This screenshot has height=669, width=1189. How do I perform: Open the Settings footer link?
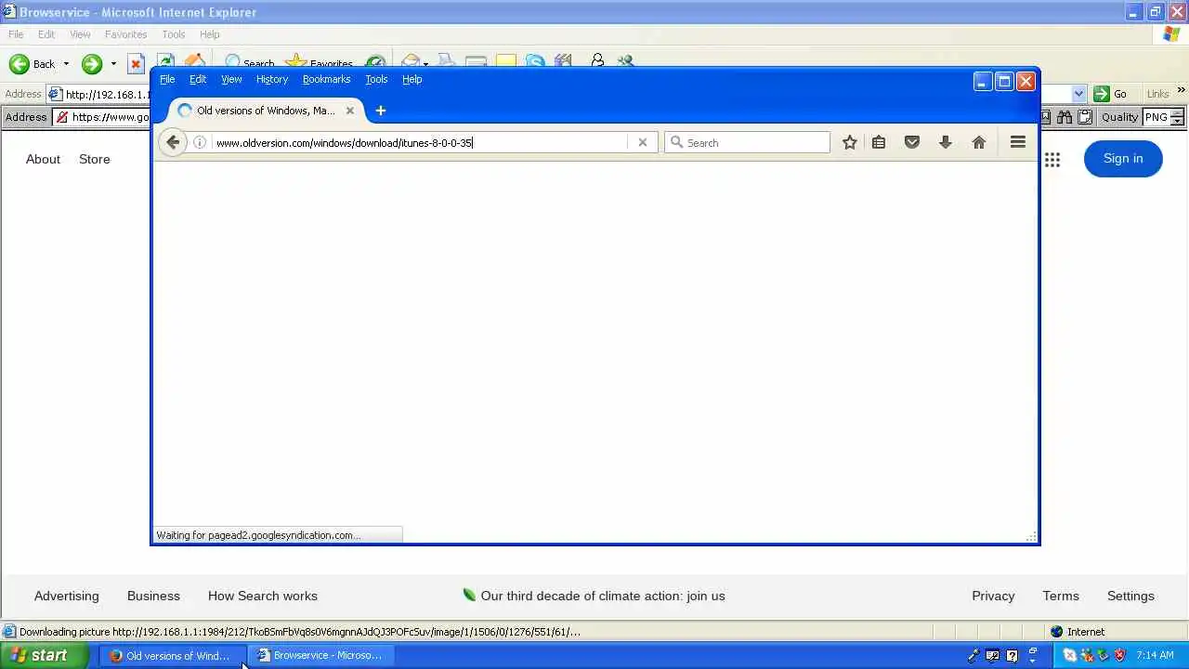point(1130,596)
